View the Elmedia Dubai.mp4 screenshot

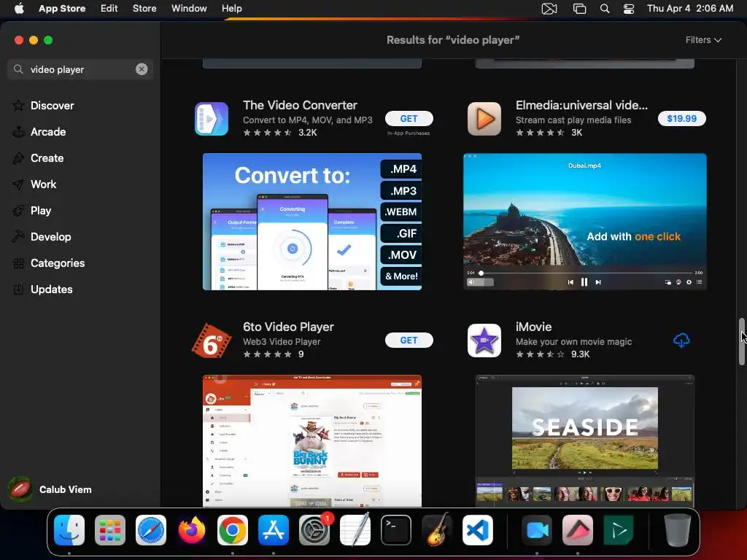click(x=585, y=222)
